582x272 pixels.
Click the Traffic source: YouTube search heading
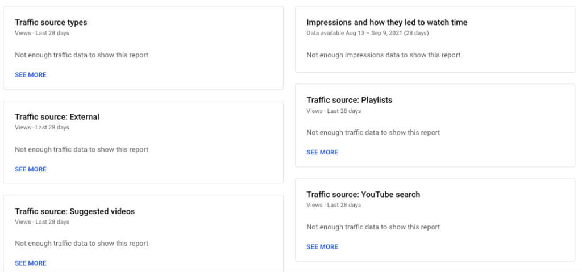tap(363, 194)
